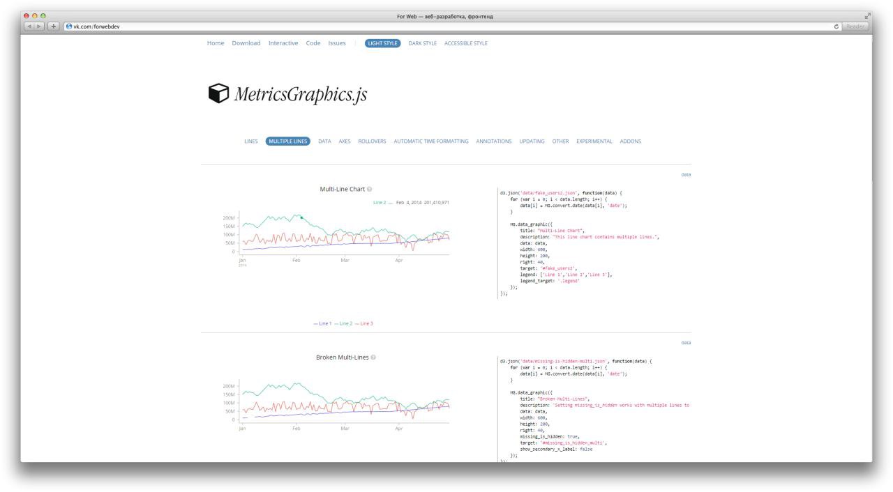893x492 pixels.
Task: Click the help icon next to Broken Multi-Lines
Action: click(x=373, y=358)
